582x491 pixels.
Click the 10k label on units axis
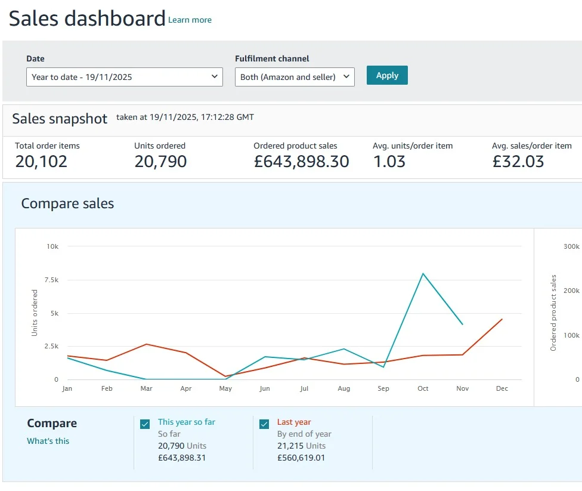pos(52,246)
